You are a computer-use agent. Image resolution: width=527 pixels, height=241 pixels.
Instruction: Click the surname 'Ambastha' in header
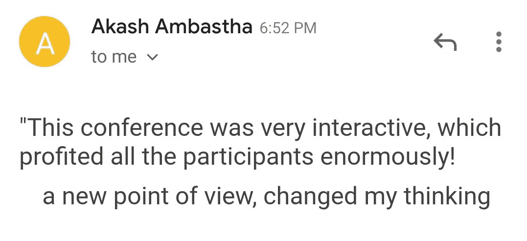[204, 27]
